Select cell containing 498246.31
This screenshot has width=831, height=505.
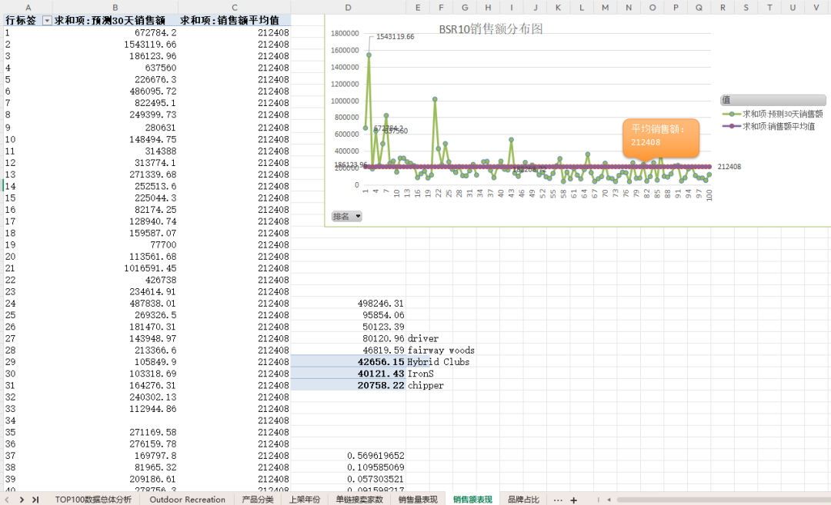(x=349, y=304)
